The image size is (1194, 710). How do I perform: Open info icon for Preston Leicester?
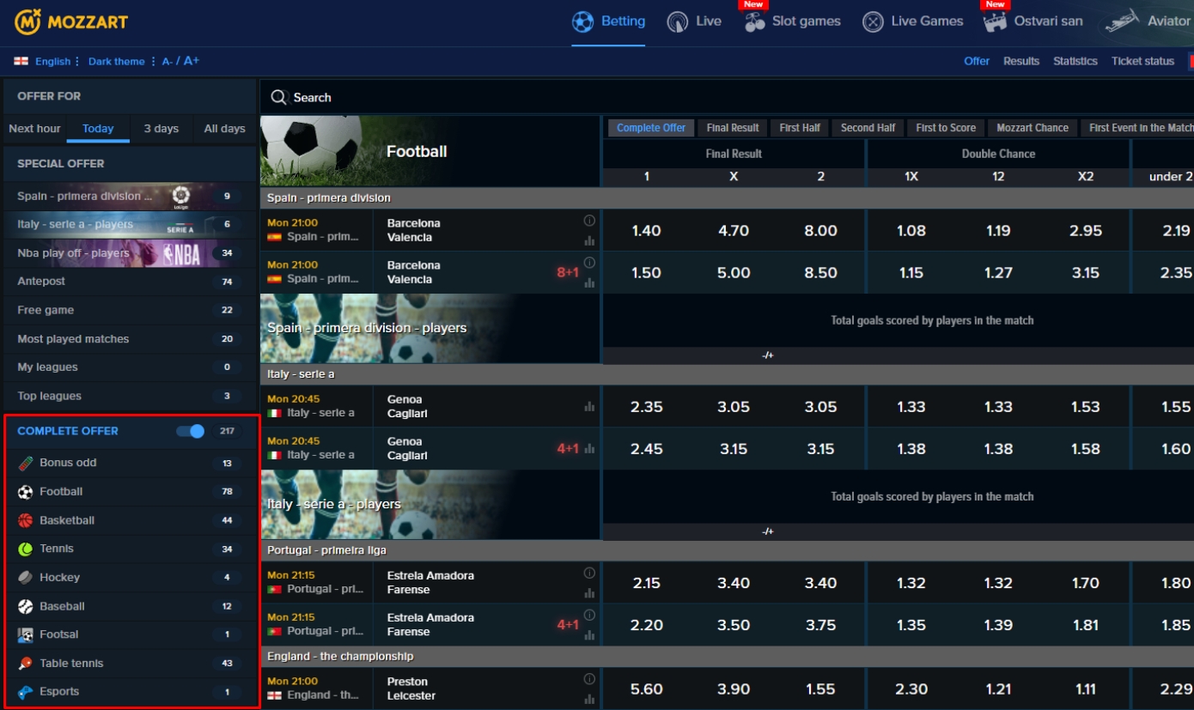point(589,679)
